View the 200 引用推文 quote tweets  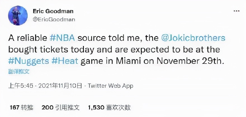coord(61,107)
